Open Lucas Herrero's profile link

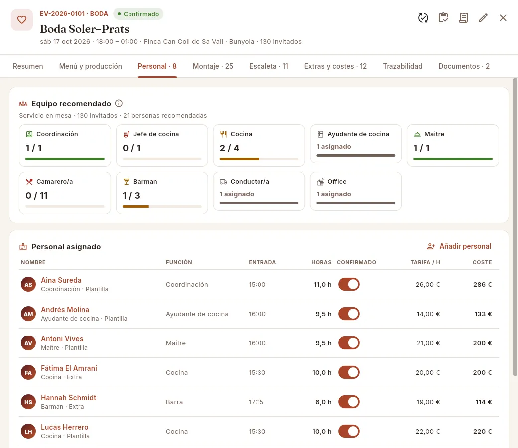tap(65, 427)
